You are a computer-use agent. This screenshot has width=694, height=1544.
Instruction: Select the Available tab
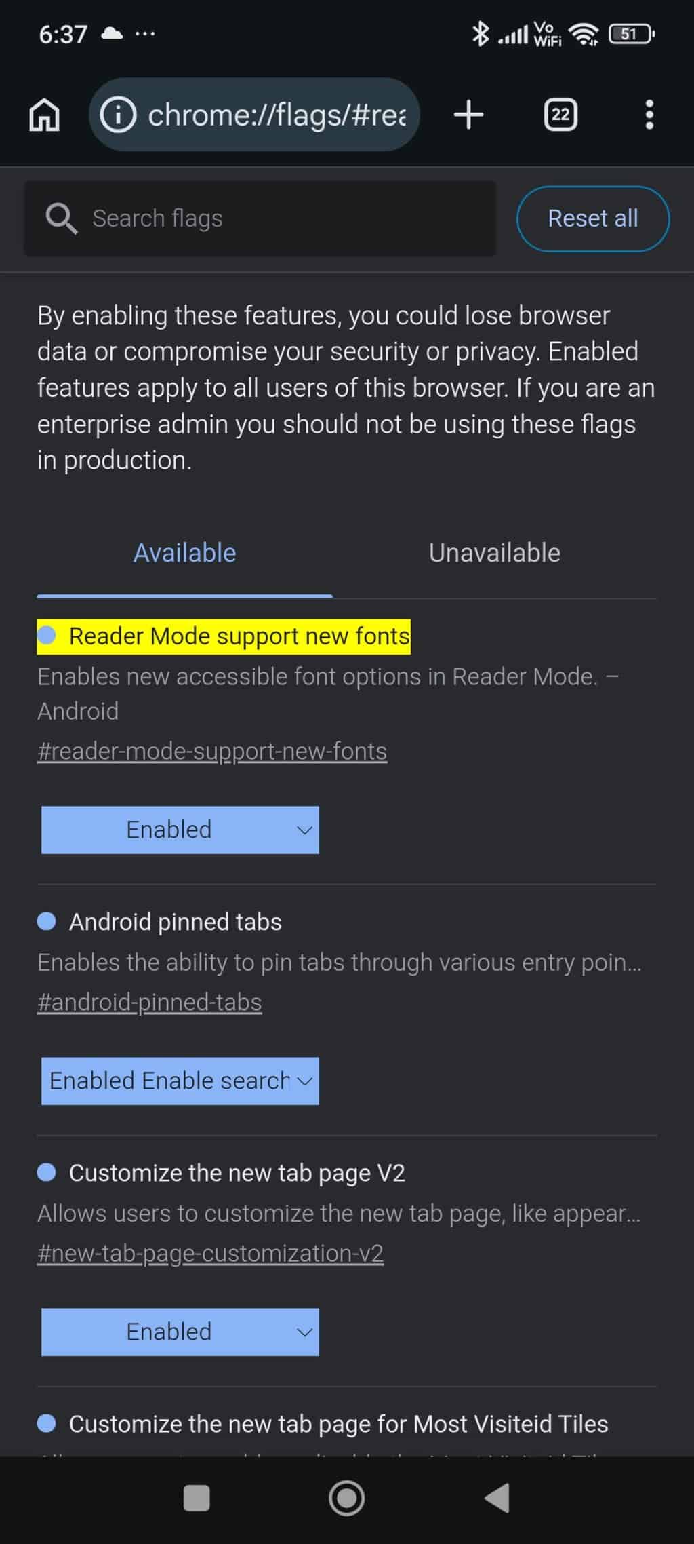point(184,554)
